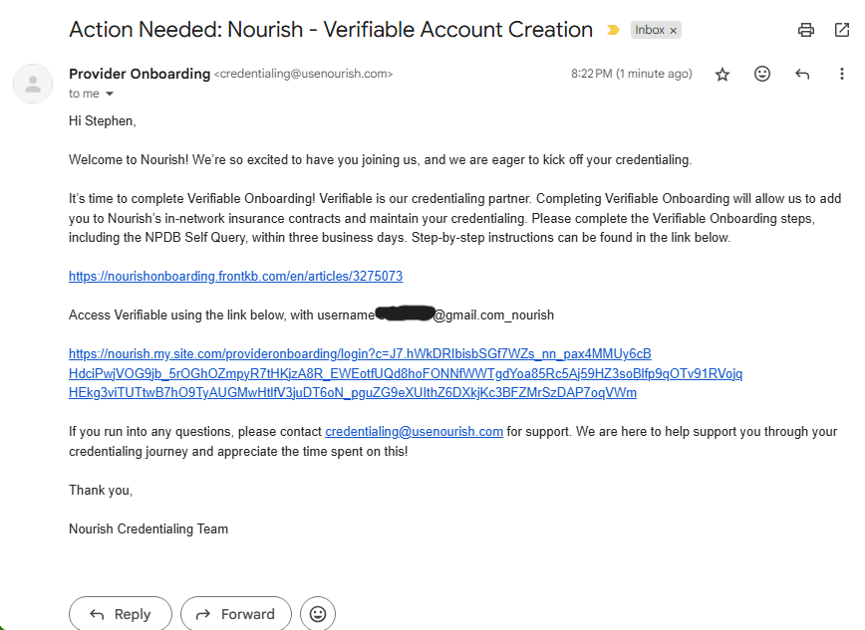This screenshot has width=865, height=630.
Task: Click the reply arrow icon in header
Action: (x=802, y=74)
